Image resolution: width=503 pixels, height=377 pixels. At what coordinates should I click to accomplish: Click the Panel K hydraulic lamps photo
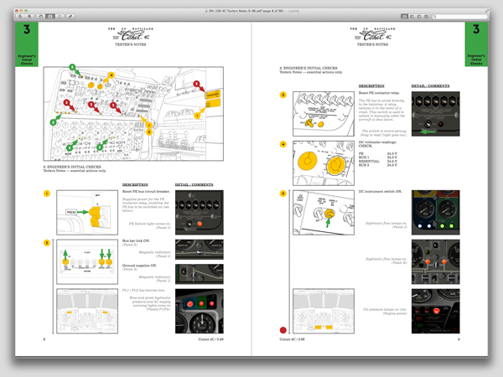point(436,262)
